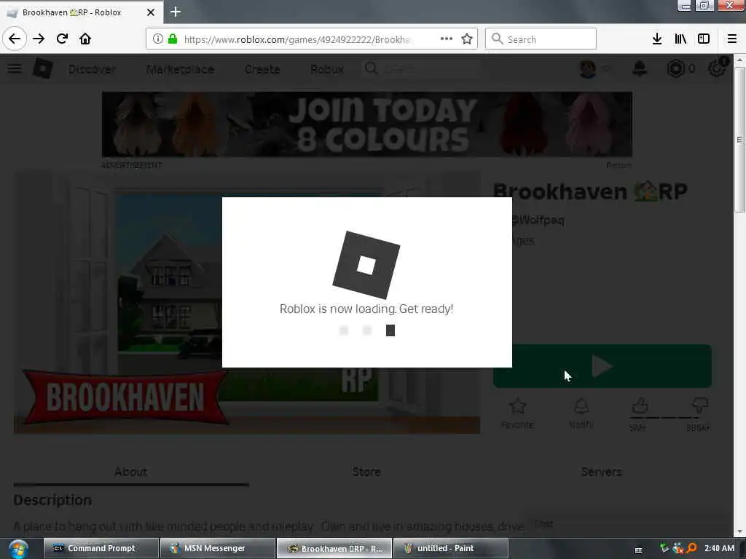Switch to the Servers tab
This screenshot has height=559, width=746.
tap(601, 472)
